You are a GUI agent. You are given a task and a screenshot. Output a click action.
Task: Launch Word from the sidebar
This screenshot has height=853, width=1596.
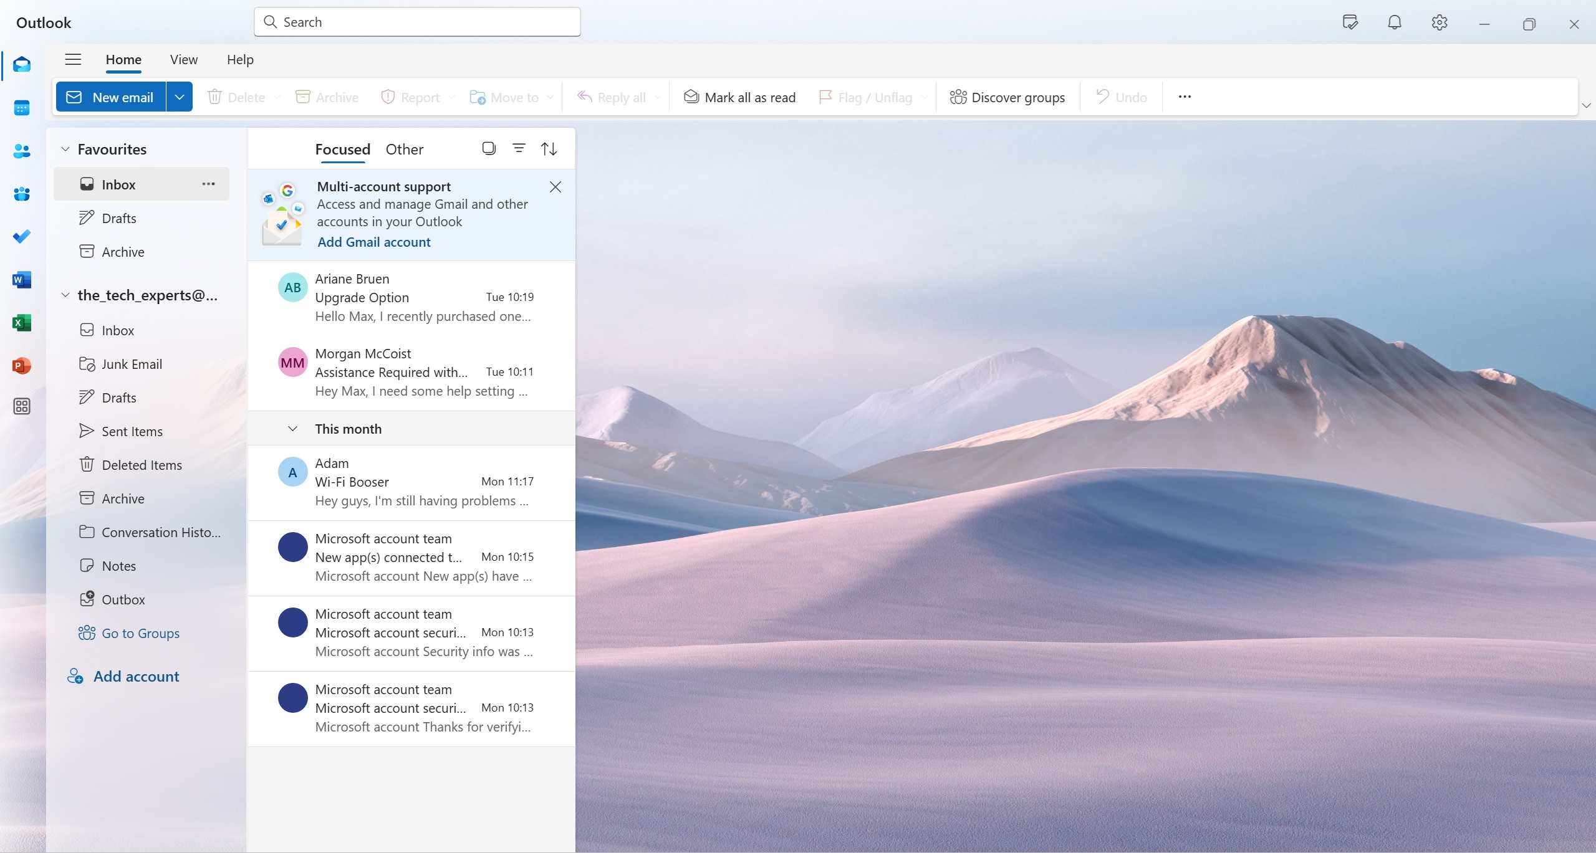coord(22,280)
